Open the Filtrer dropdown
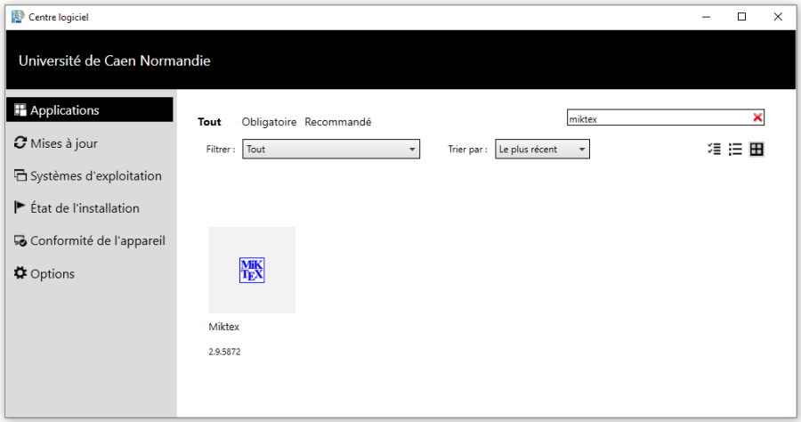The width and height of the screenshot is (801, 422). 330,150
